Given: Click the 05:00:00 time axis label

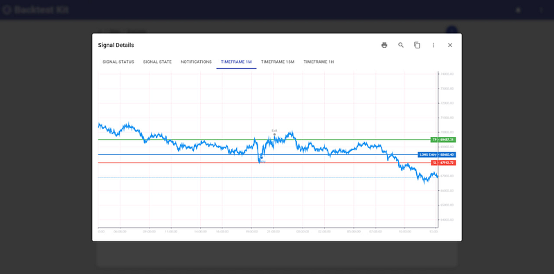Looking at the screenshot, I should [x=354, y=232].
